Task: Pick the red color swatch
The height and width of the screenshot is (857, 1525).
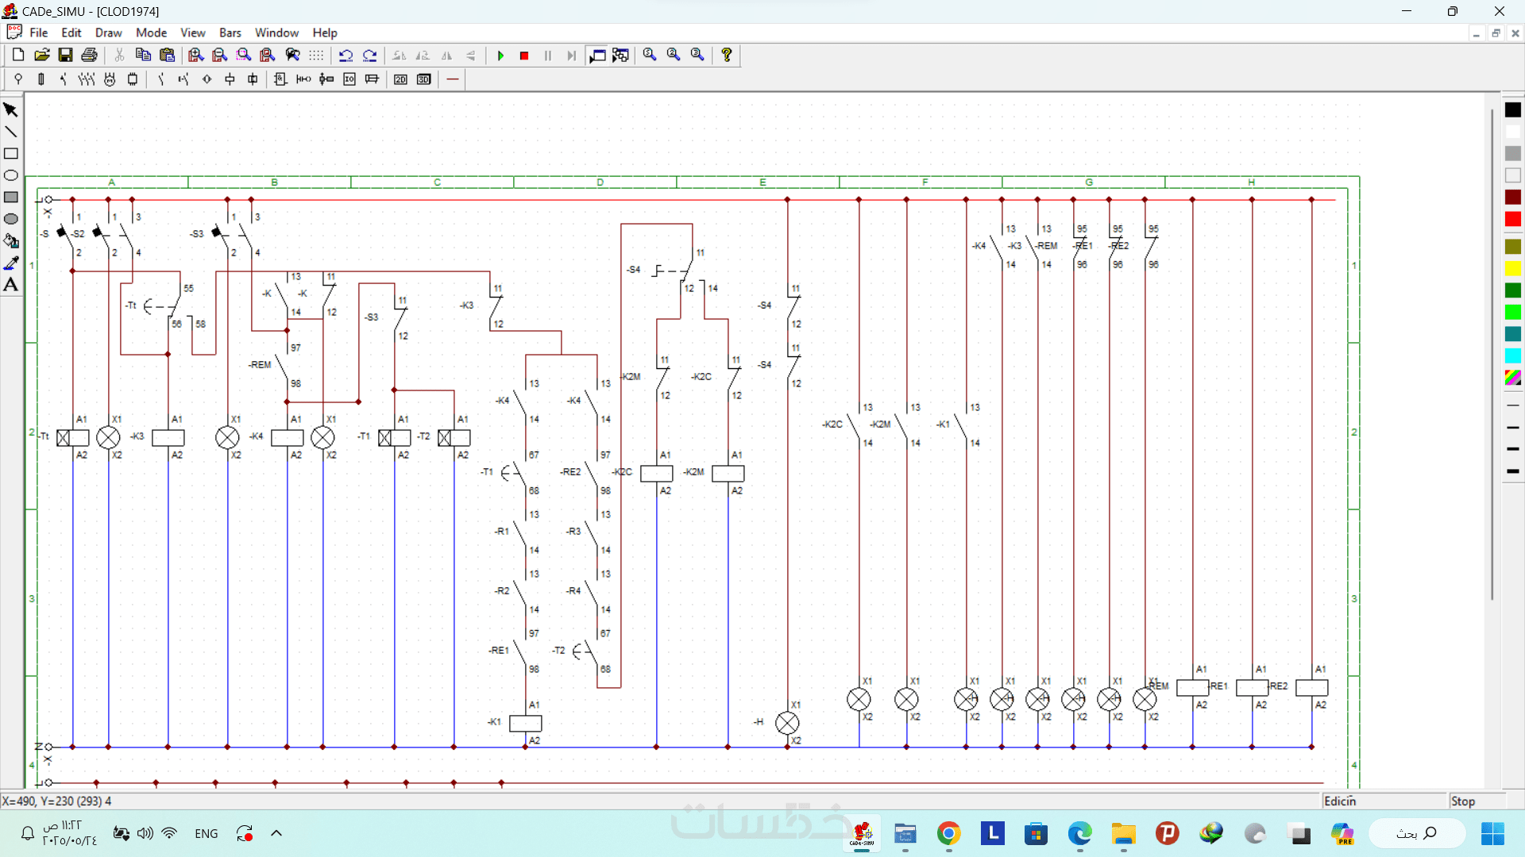Action: (1512, 219)
